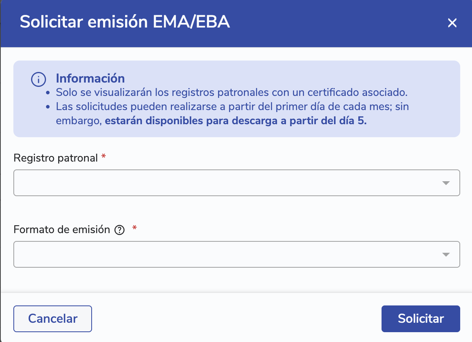This screenshot has width=472, height=342.
Task: Click the bullet about registros patronales con certificado
Action: [231, 93]
